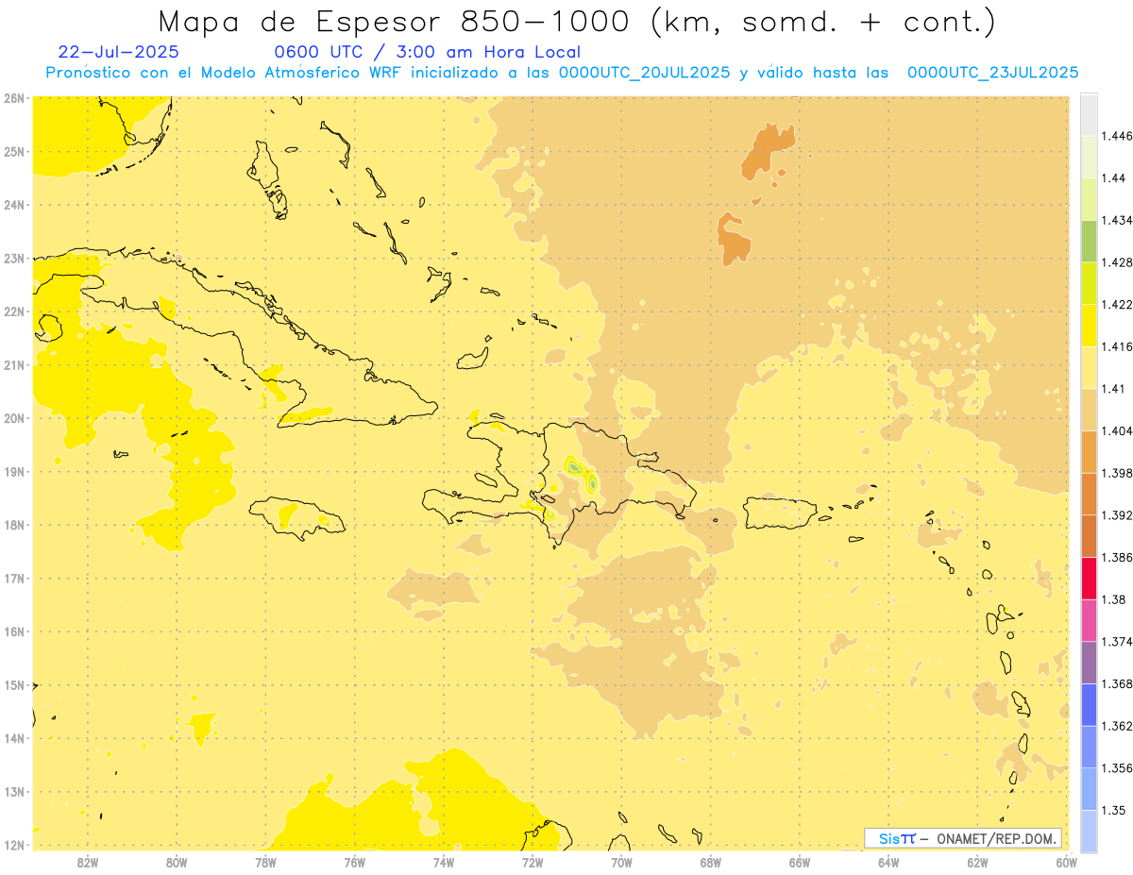Click the '76W' longitude label
This screenshot has height=875, width=1133.
354,862
